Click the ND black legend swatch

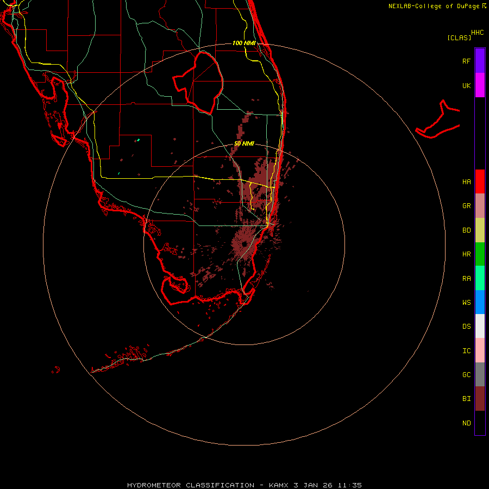pos(480,423)
